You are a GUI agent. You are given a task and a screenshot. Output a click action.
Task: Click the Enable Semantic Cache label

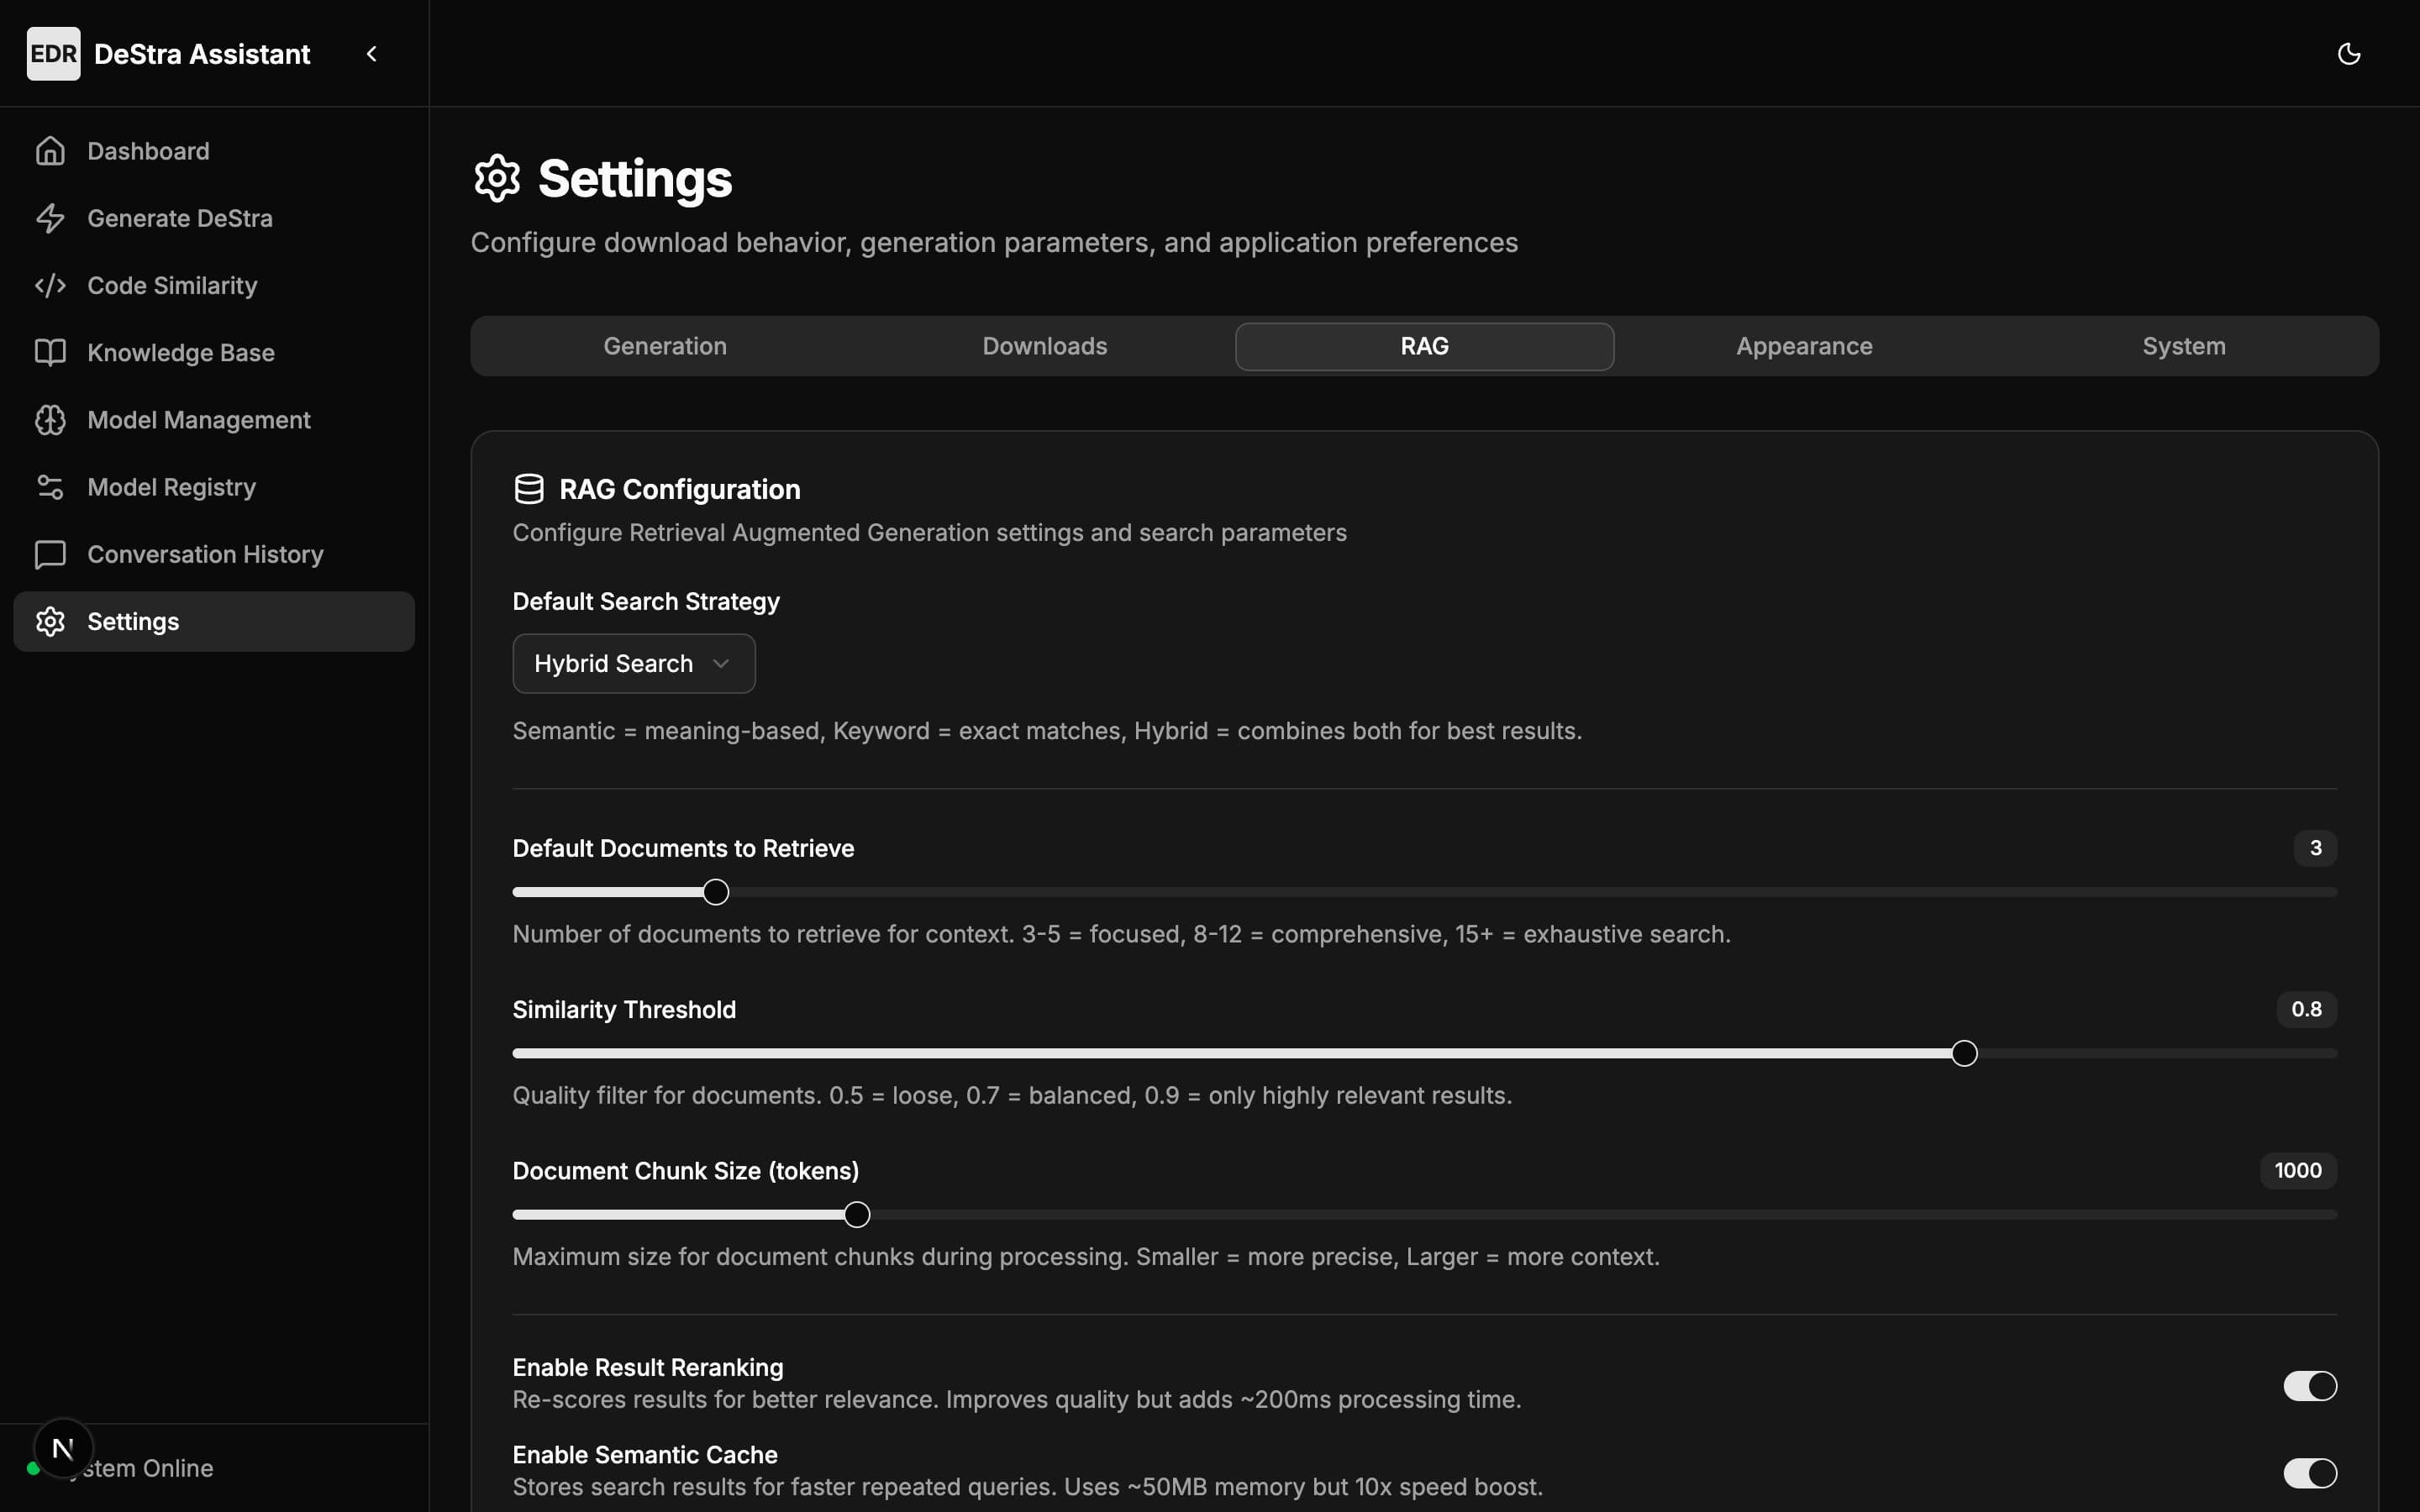645,1454
